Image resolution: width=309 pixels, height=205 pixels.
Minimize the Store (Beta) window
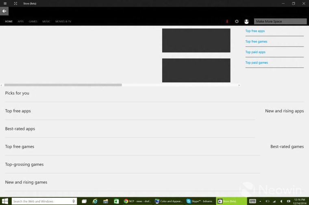tap(283, 3)
